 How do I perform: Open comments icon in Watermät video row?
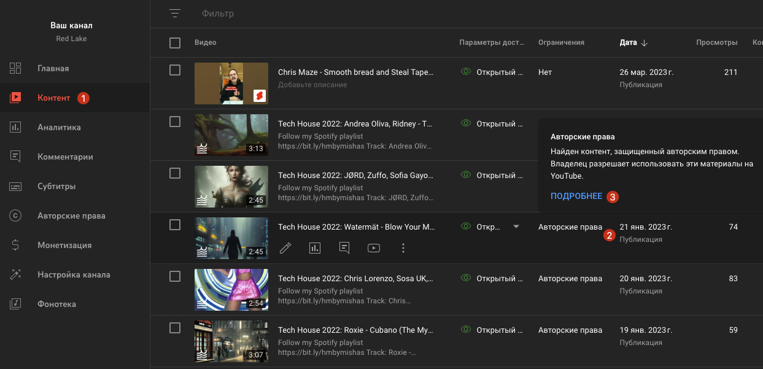click(x=344, y=248)
